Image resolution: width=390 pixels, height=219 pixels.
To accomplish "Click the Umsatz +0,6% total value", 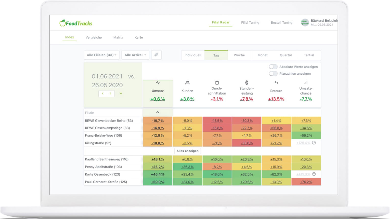I will (x=158, y=99).
